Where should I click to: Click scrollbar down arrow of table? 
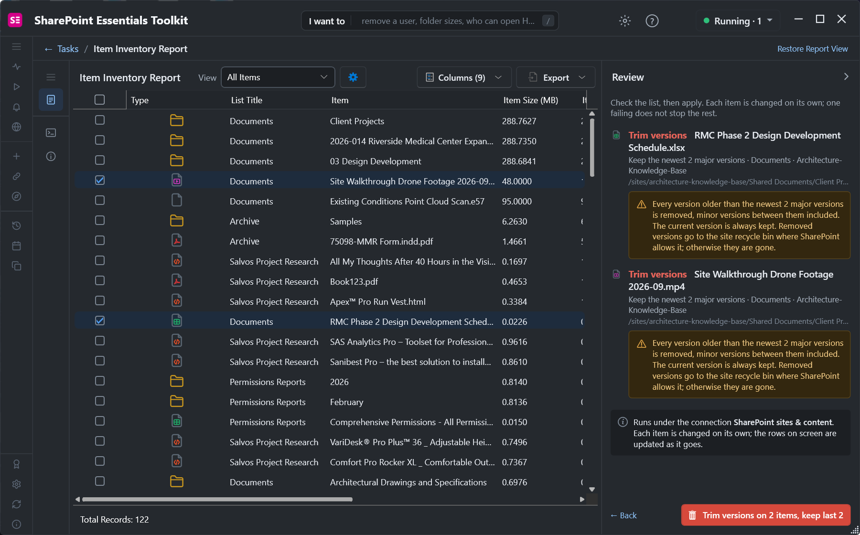592,489
